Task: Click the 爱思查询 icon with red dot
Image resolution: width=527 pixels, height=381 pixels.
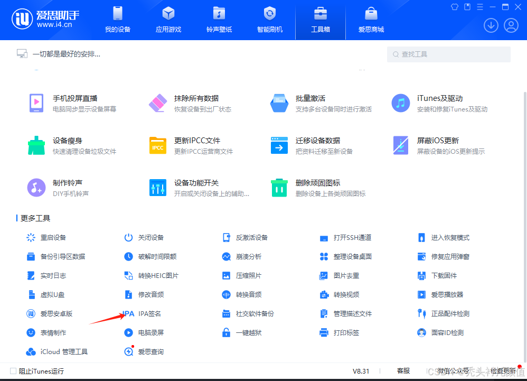Action: pos(128,351)
